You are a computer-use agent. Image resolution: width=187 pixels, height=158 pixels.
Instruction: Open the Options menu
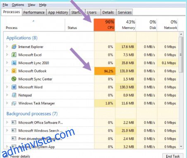click(18, 5)
